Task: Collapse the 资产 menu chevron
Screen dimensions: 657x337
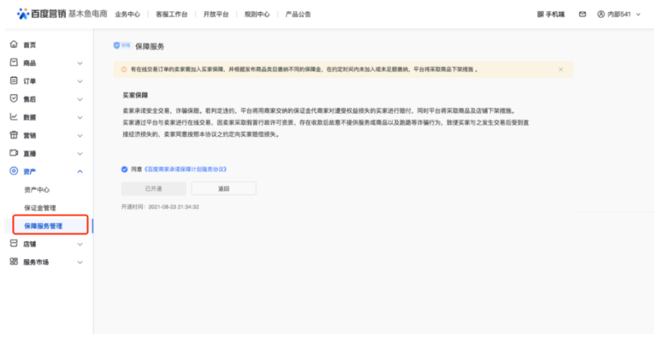Action: pos(80,171)
